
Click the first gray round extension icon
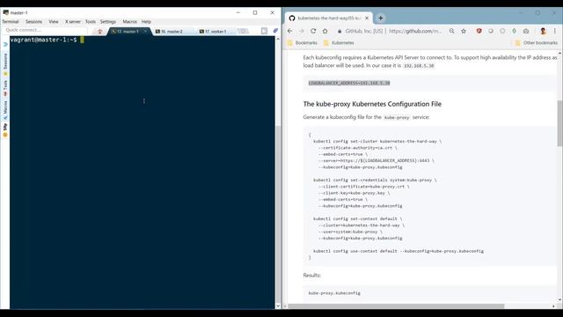(x=491, y=32)
